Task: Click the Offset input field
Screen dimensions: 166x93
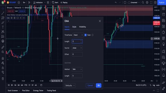Action: pos(77,55)
